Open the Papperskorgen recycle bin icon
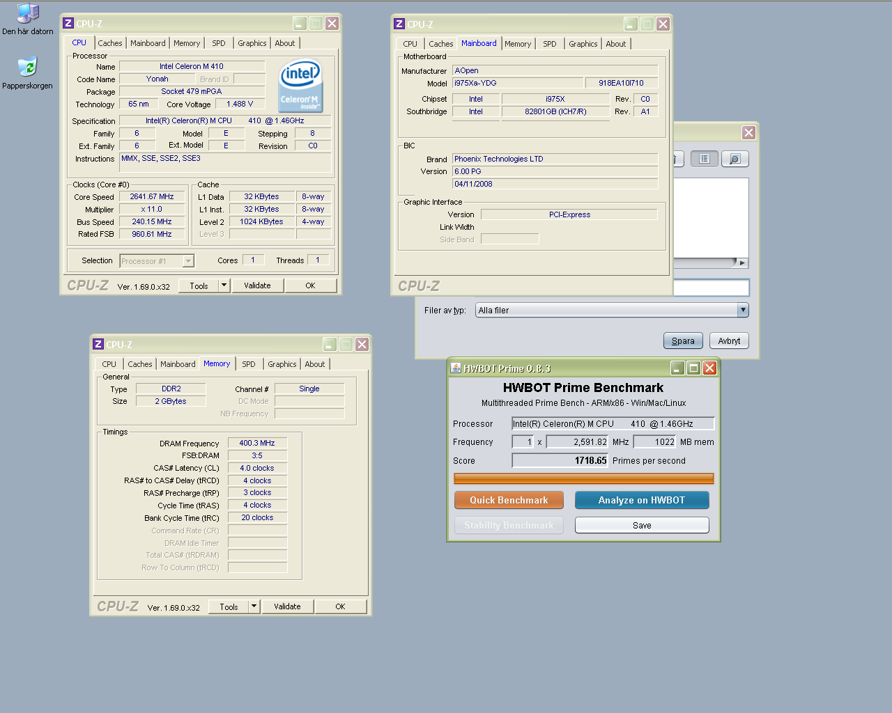 tap(27, 74)
